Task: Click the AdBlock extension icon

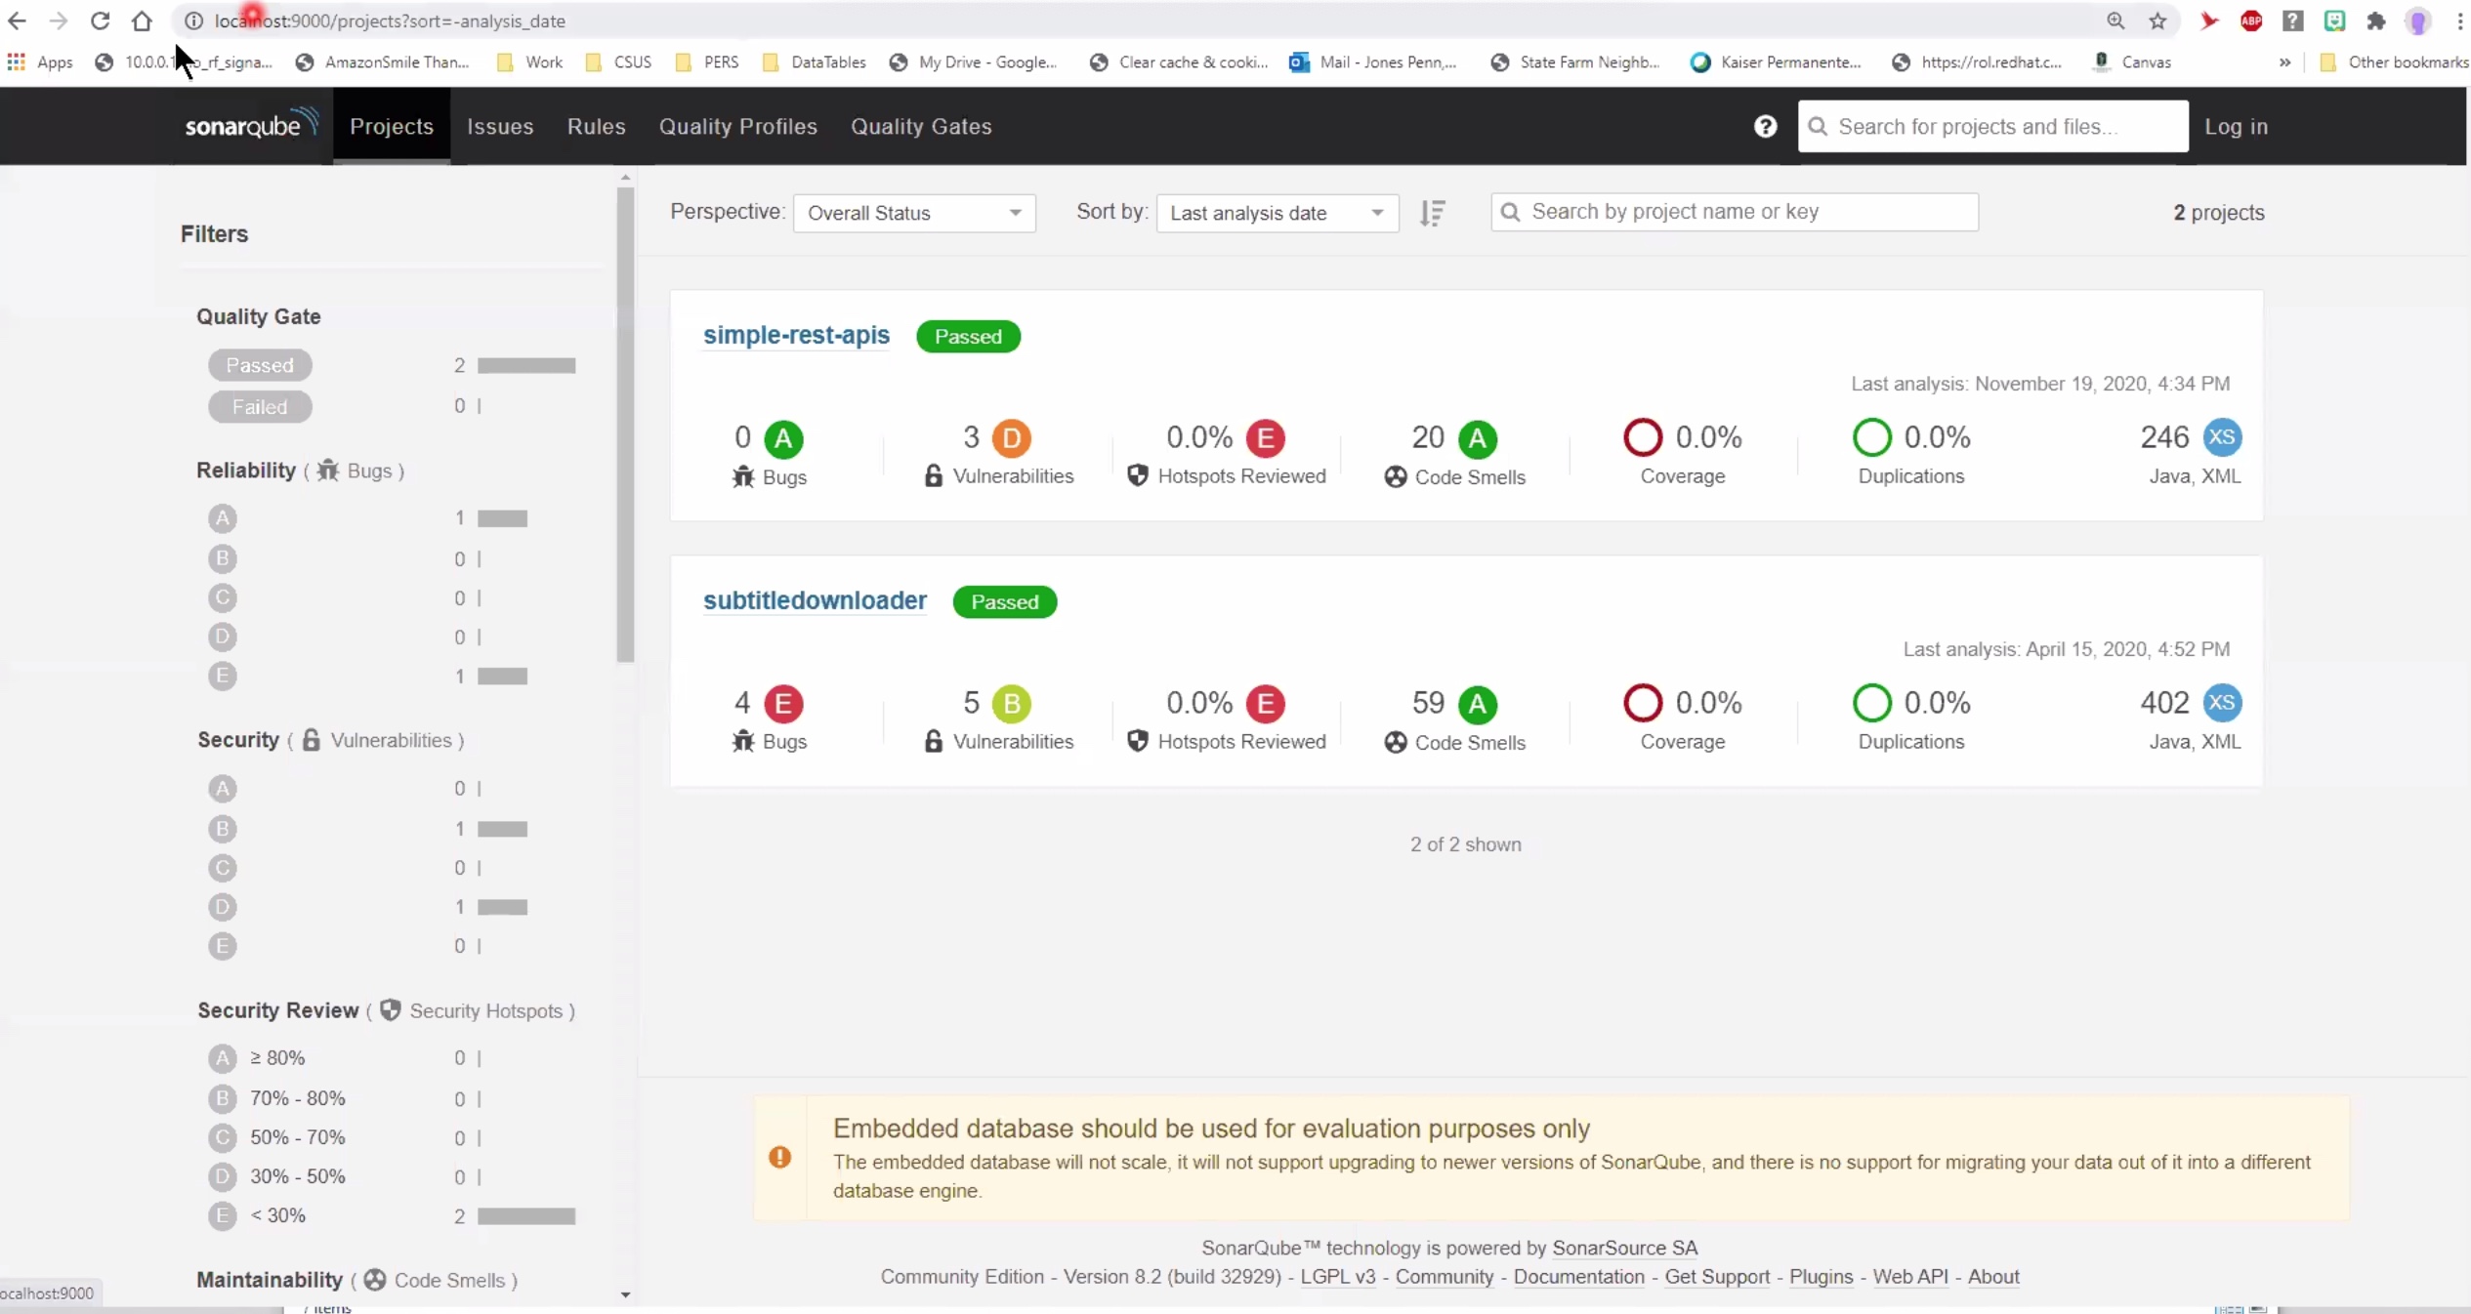Action: (x=2251, y=21)
